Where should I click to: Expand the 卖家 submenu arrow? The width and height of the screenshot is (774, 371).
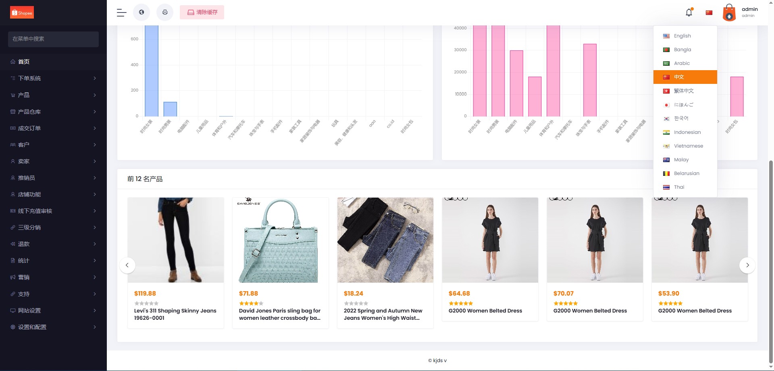(95, 161)
